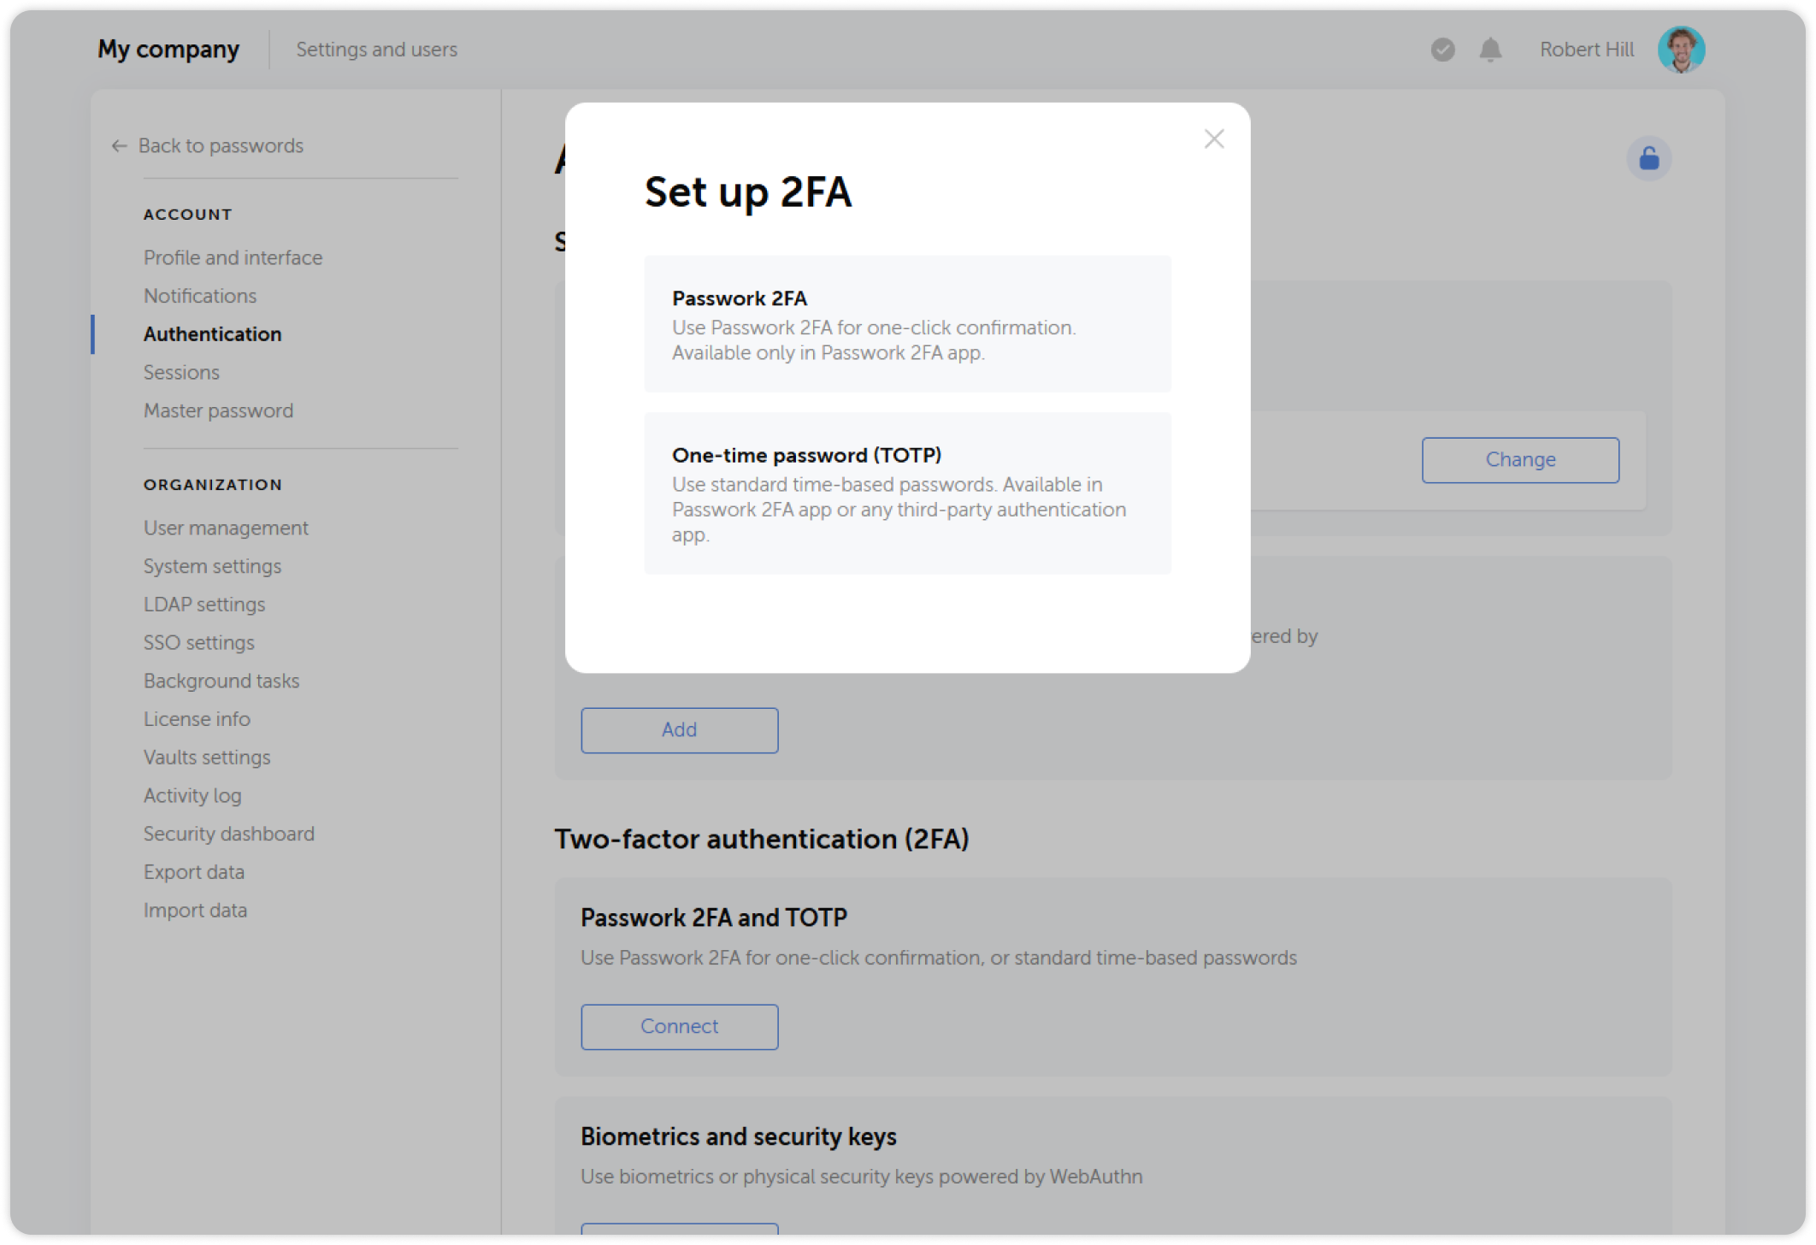The image size is (1816, 1245).
Task: Open the Sessions page
Action: (x=181, y=373)
